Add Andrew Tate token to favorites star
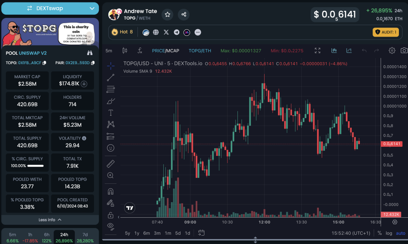408x244 pixels. [168, 15]
